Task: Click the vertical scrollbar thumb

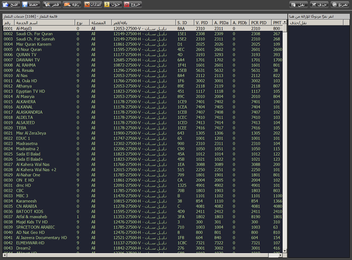Action: pyautogui.click(x=285, y=28)
